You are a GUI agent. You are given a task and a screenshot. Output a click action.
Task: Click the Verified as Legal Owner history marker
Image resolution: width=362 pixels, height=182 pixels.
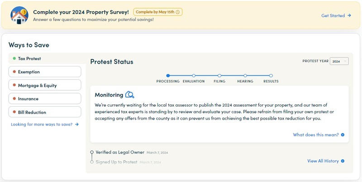[92, 153]
